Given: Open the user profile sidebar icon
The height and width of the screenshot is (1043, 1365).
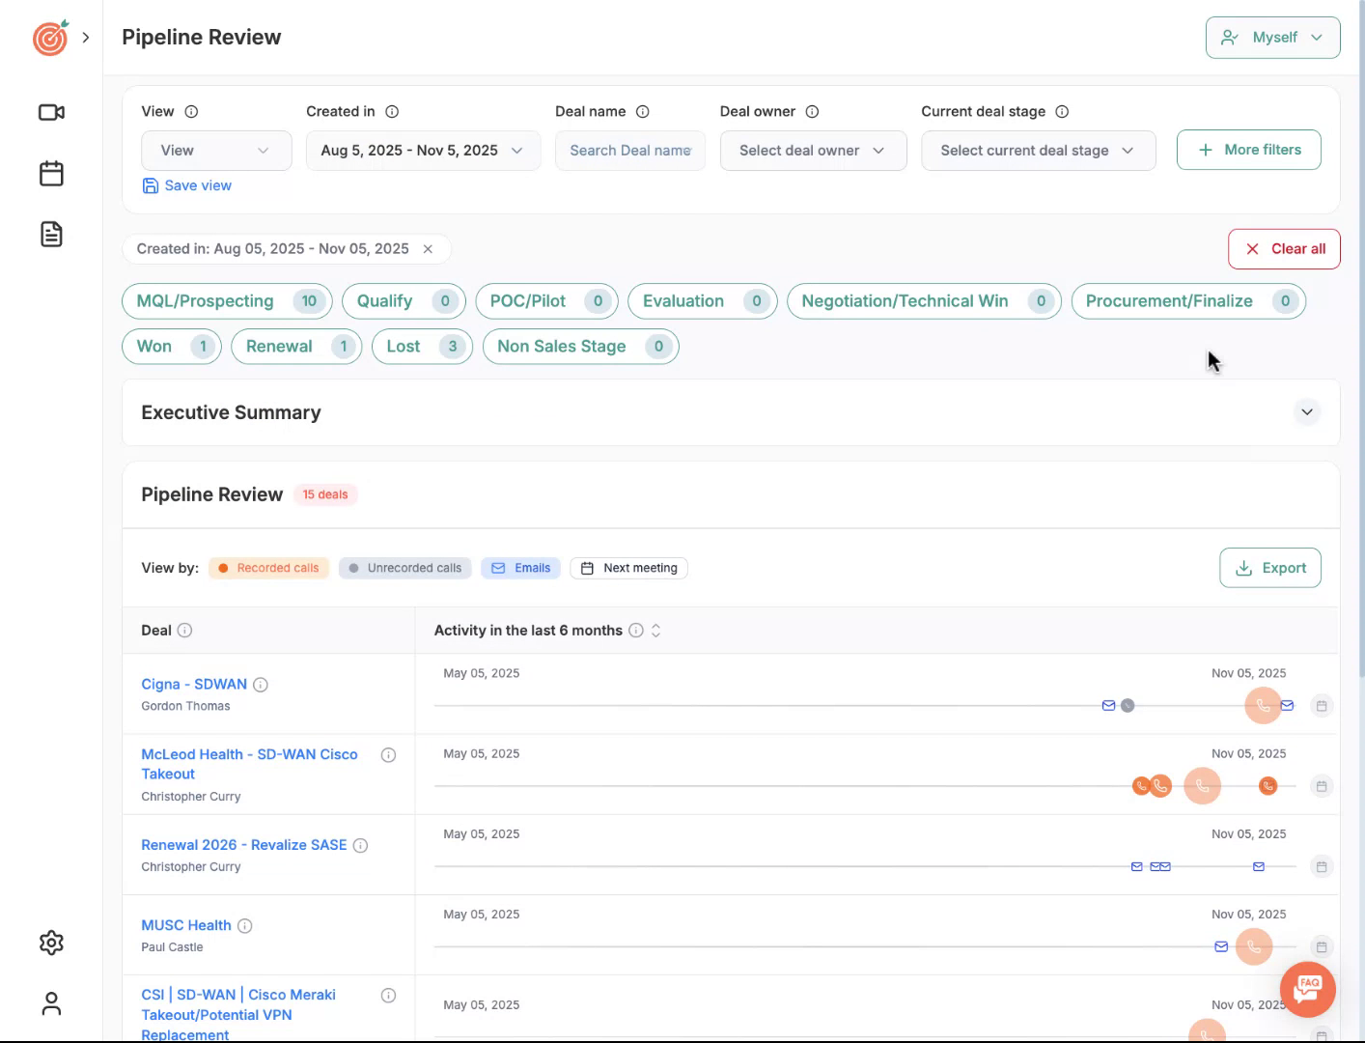Looking at the screenshot, I should click(51, 1004).
